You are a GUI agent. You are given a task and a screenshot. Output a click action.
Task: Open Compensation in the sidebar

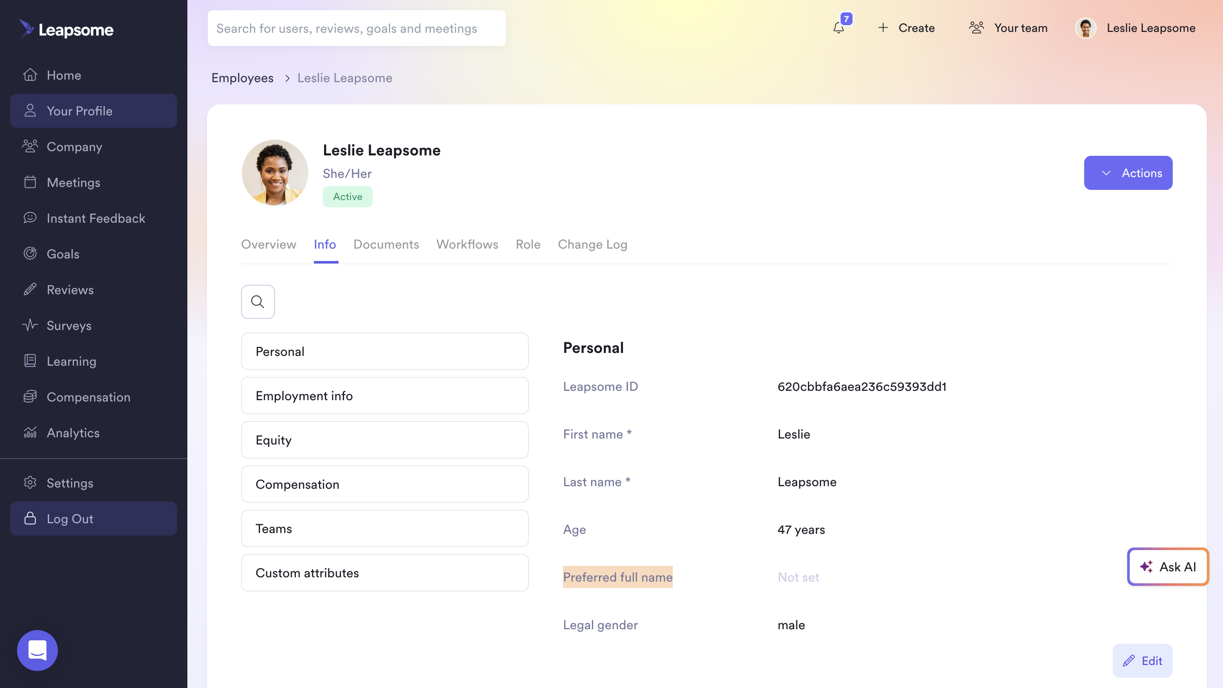tap(94, 397)
